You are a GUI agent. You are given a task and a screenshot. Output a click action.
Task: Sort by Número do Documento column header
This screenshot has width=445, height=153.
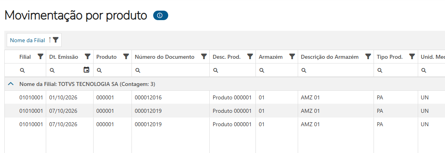tap(165, 57)
